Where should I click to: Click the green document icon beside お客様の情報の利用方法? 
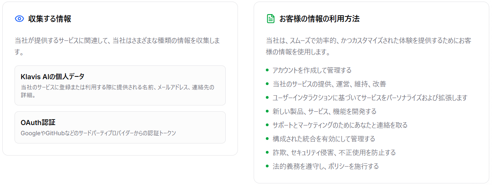coord(271,18)
